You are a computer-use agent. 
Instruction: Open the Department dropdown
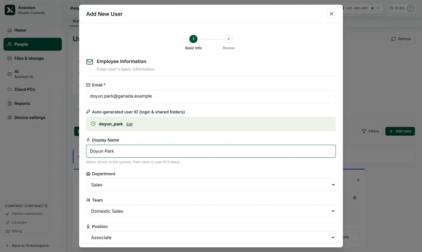211,185
